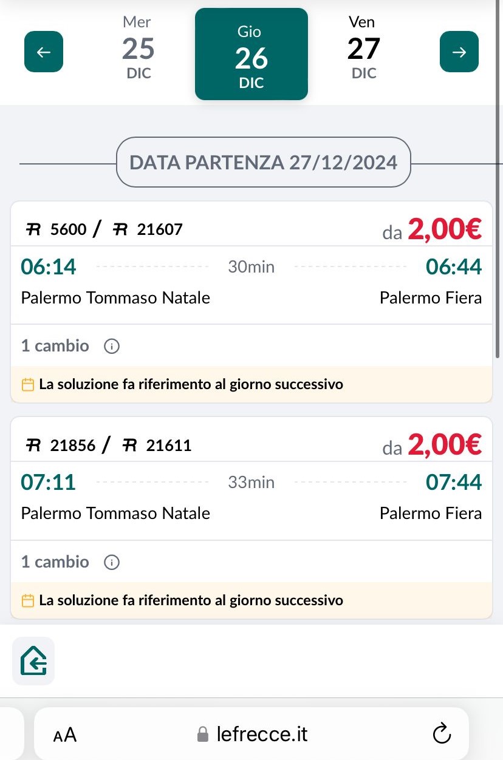Image resolution: width=503 pixels, height=760 pixels.
Task: Tap calendar icon in 06:14 trip notice
Action: coord(27,384)
